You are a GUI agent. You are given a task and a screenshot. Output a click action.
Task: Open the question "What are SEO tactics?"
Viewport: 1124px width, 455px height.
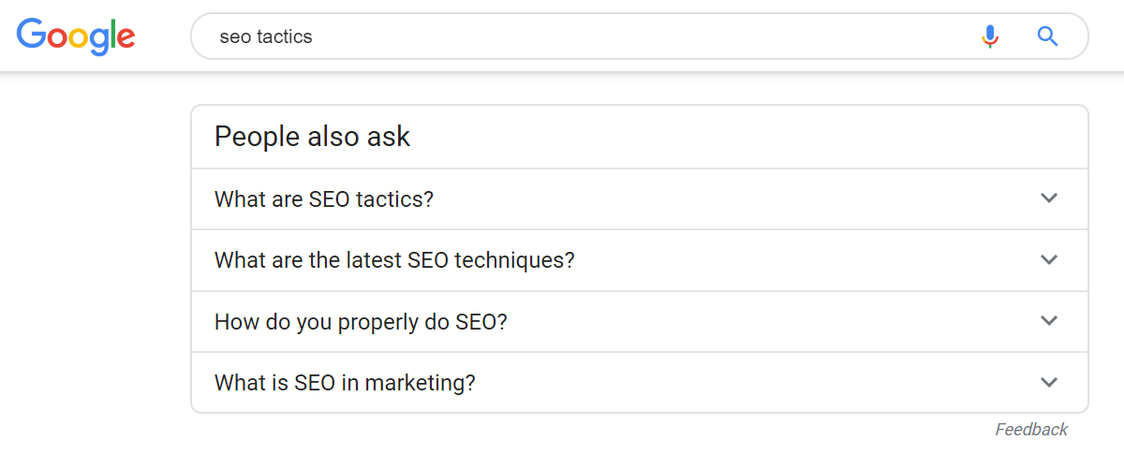tap(324, 199)
